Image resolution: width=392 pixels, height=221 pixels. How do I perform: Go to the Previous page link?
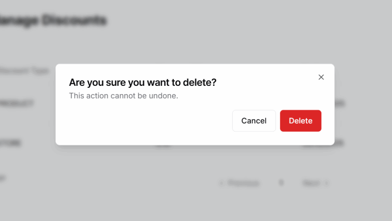243,183
